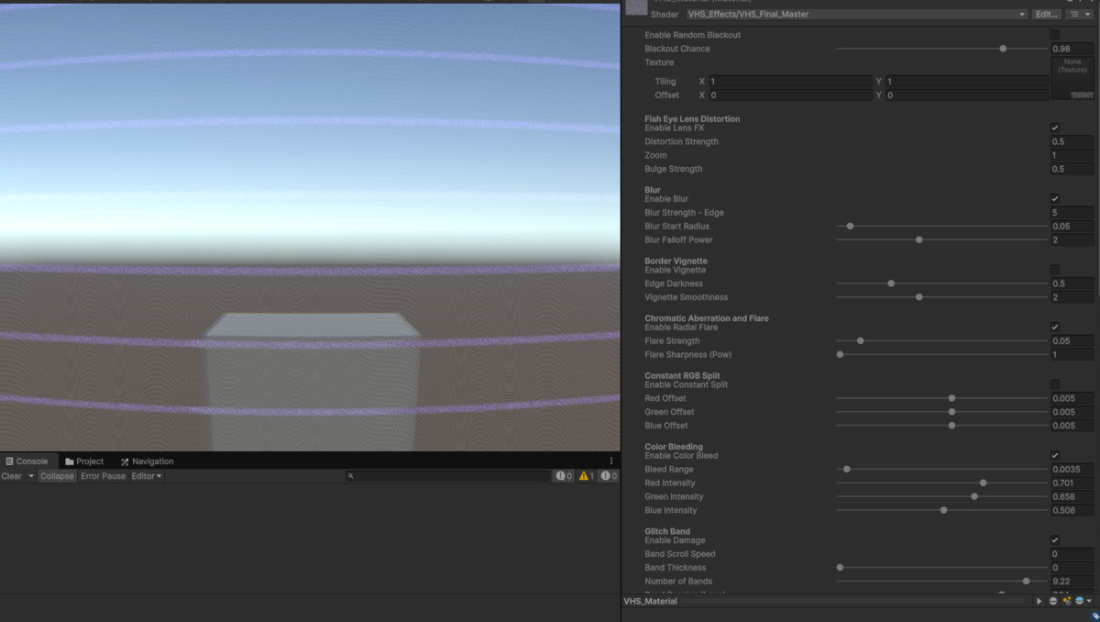This screenshot has width=1100, height=622.
Task: Click the Tiling X field
Action: point(790,82)
